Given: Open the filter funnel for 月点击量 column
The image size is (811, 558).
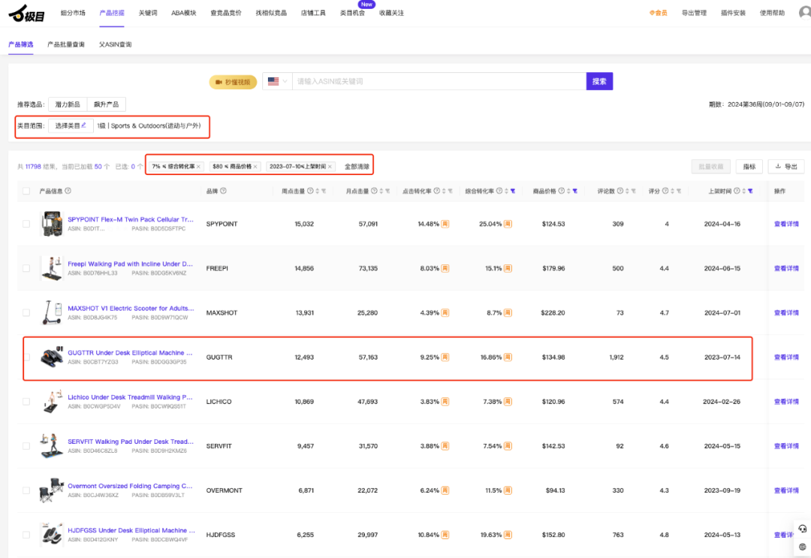Looking at the screenshot, I should click(387, 191).
